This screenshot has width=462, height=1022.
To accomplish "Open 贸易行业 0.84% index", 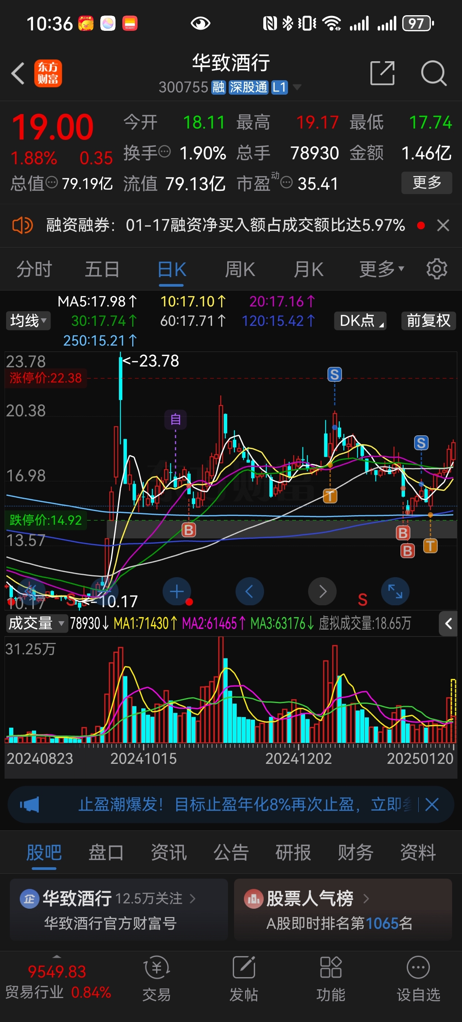I will [58, 992].
